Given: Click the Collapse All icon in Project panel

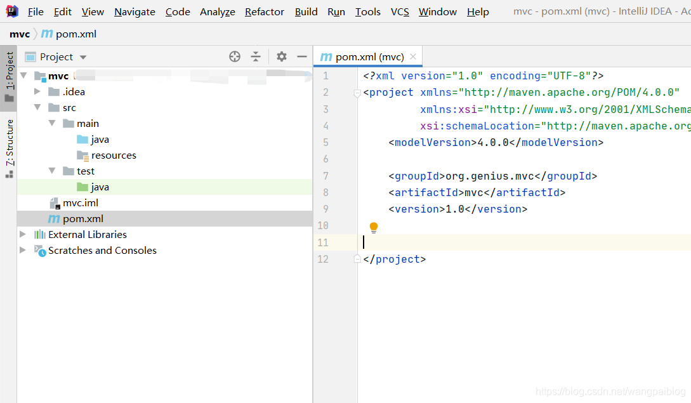Looking at the screenshot, I should 256,56.
